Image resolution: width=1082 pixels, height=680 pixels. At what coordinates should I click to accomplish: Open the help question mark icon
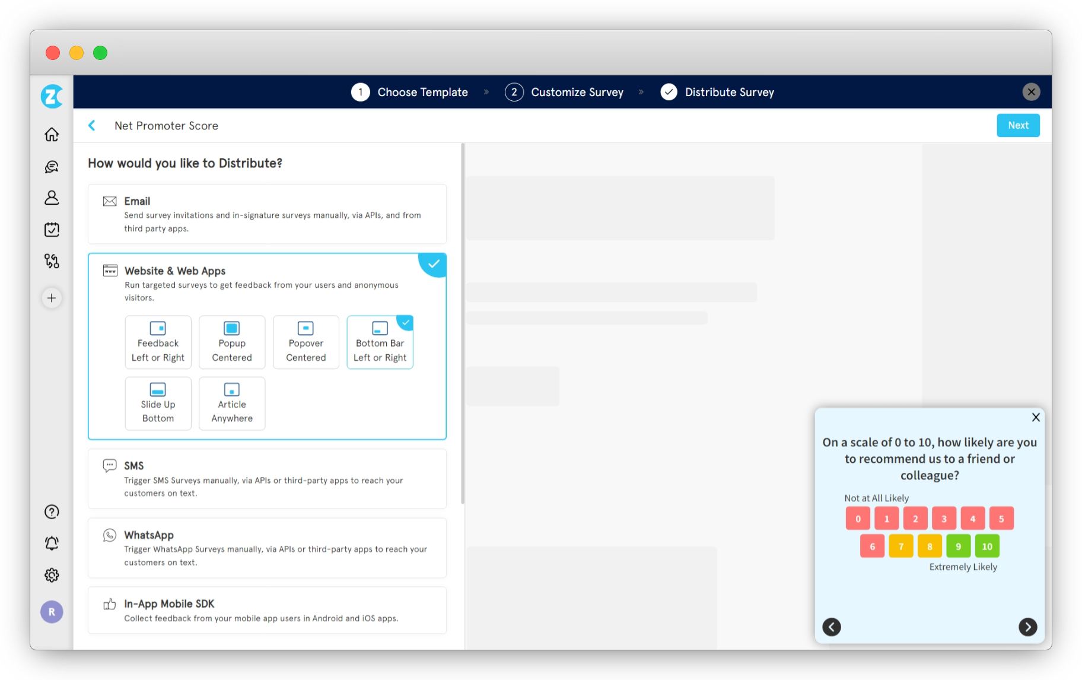[52, 511]
